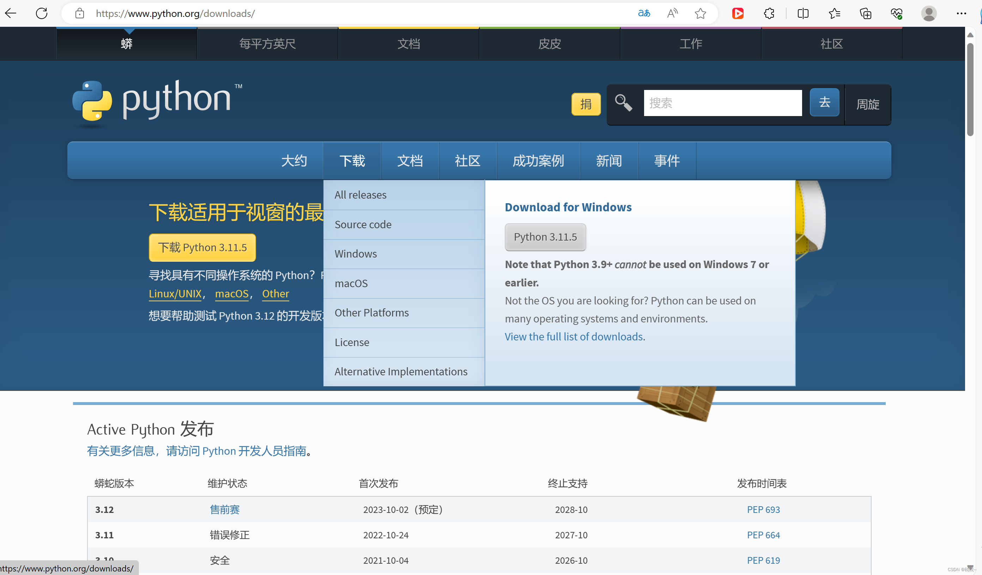Open the favorites list icon
The image size is (982, 575).
(834, 13)
